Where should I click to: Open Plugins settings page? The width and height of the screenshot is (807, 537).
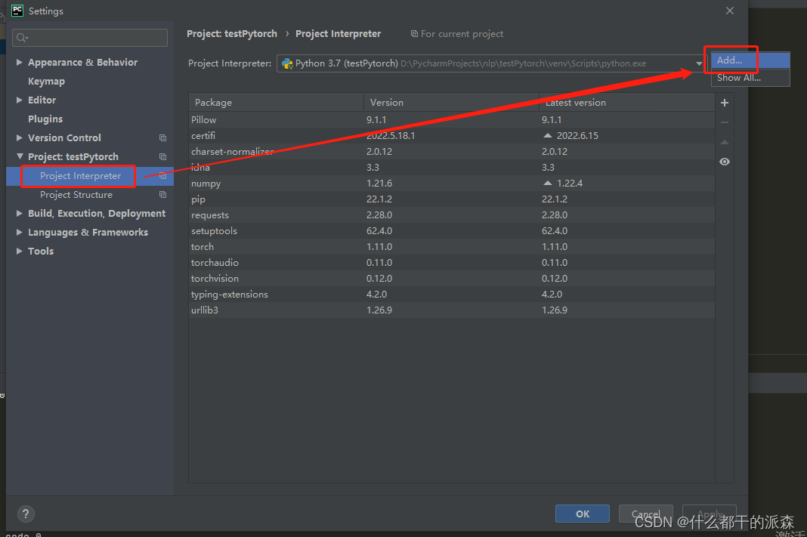[x=45, y=119]
